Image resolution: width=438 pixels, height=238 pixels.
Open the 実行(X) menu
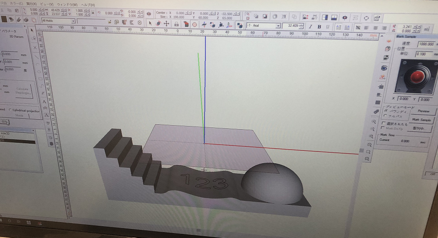(32, 4)
